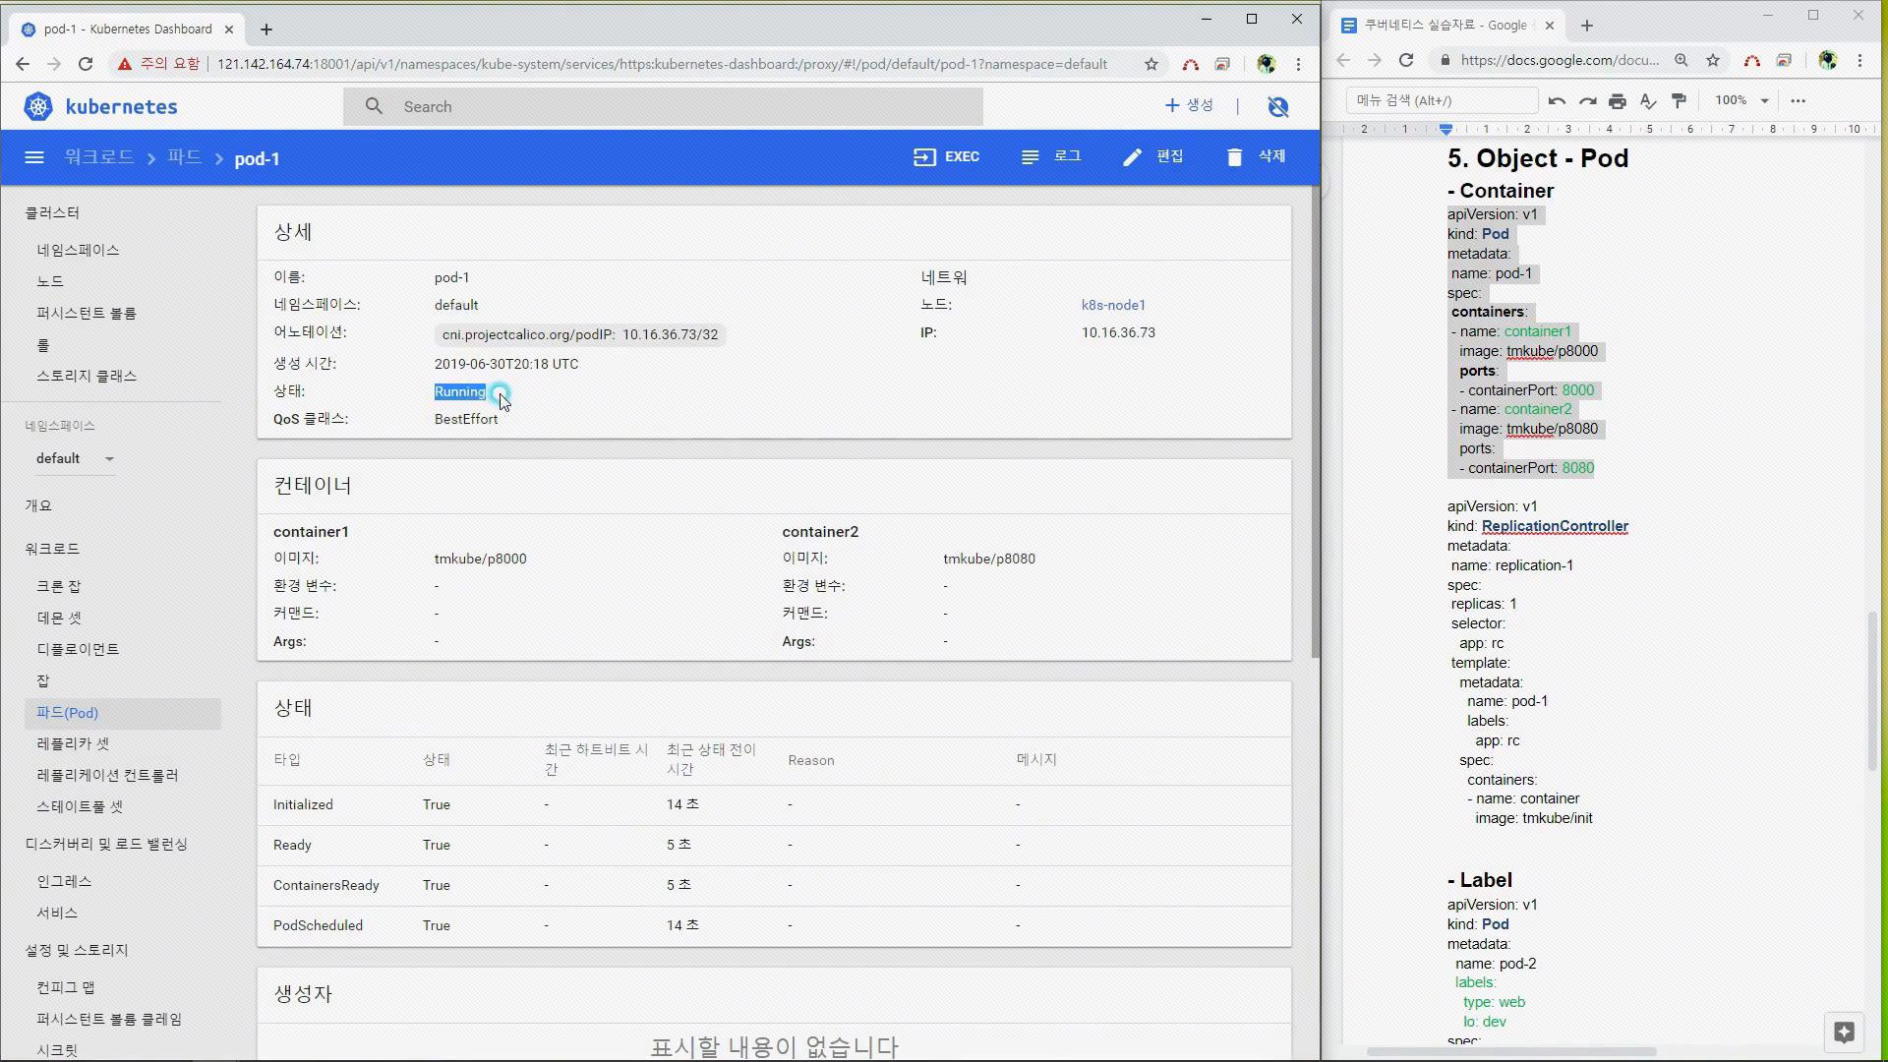Screen dimensions: 1888x1062
Task: Click the Search input field
Action: [663, 106]
